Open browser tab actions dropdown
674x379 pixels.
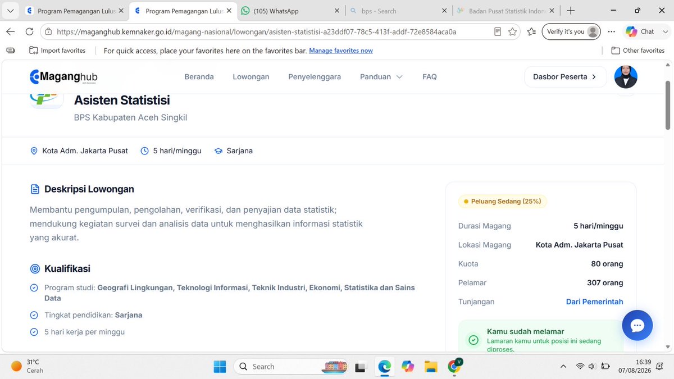11,11
